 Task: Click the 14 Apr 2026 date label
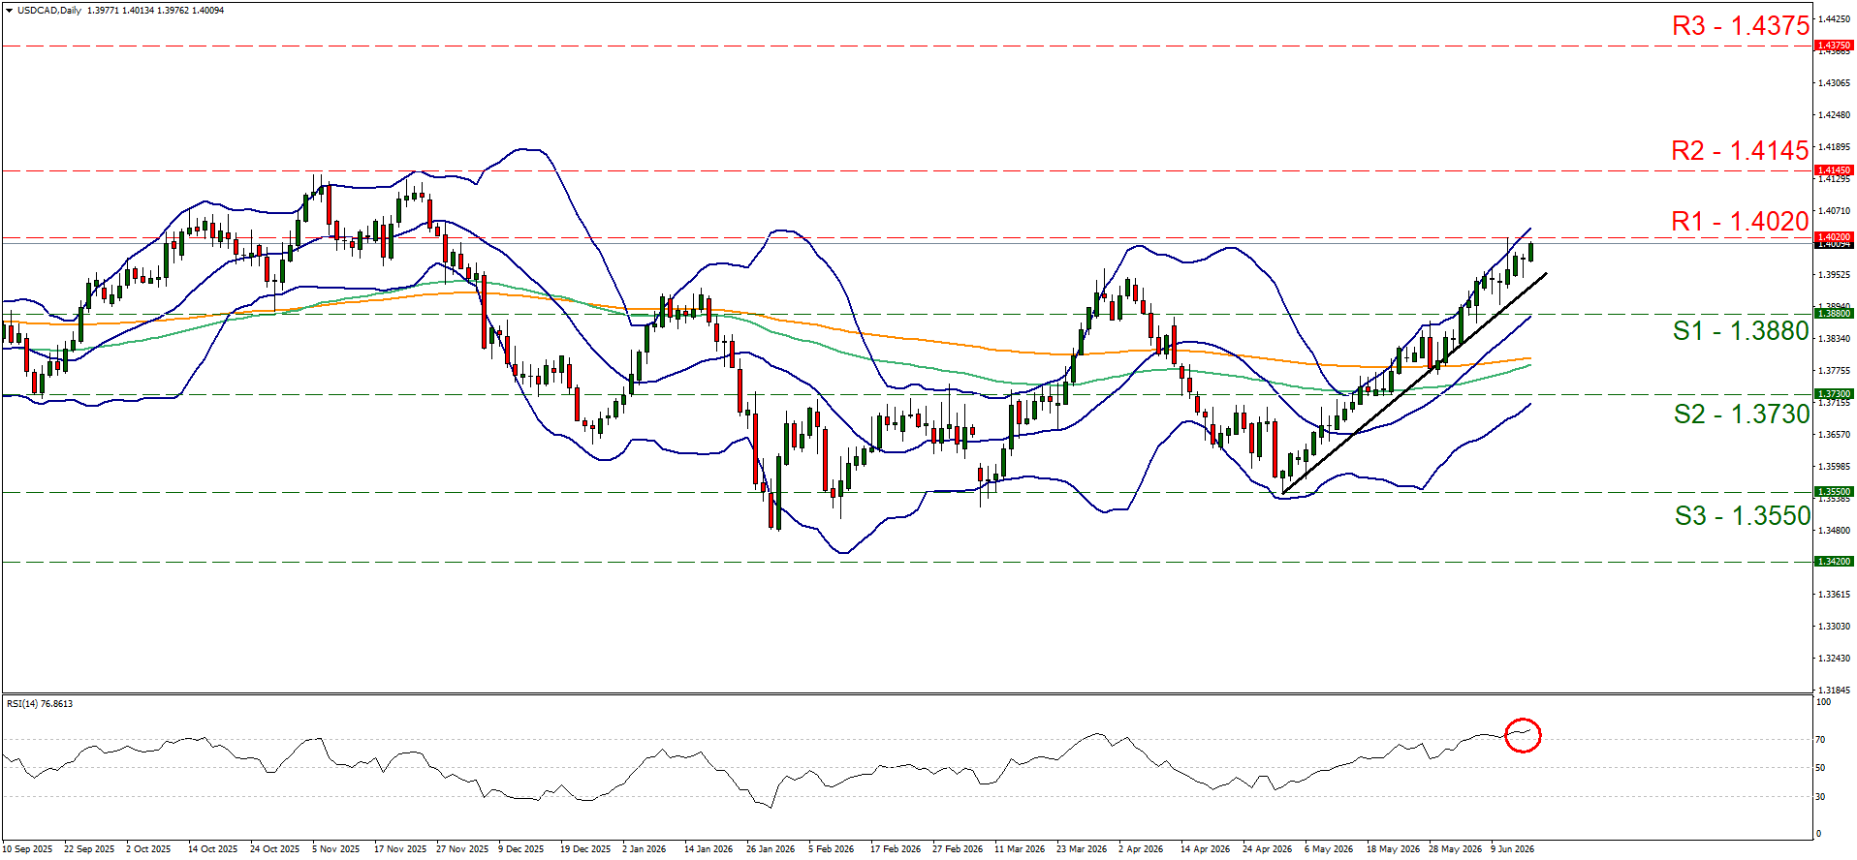click(1205, 849)
